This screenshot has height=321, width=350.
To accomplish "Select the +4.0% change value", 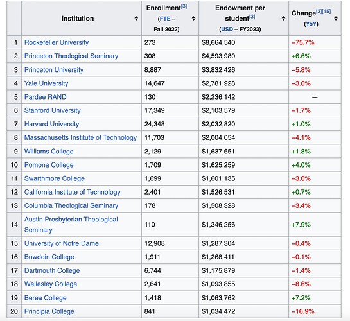I will tap(301, 165).
